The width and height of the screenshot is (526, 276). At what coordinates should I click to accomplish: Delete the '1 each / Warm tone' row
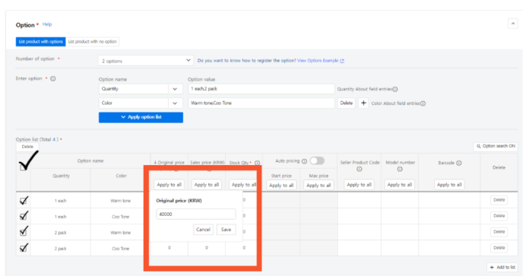pos(499,200)
